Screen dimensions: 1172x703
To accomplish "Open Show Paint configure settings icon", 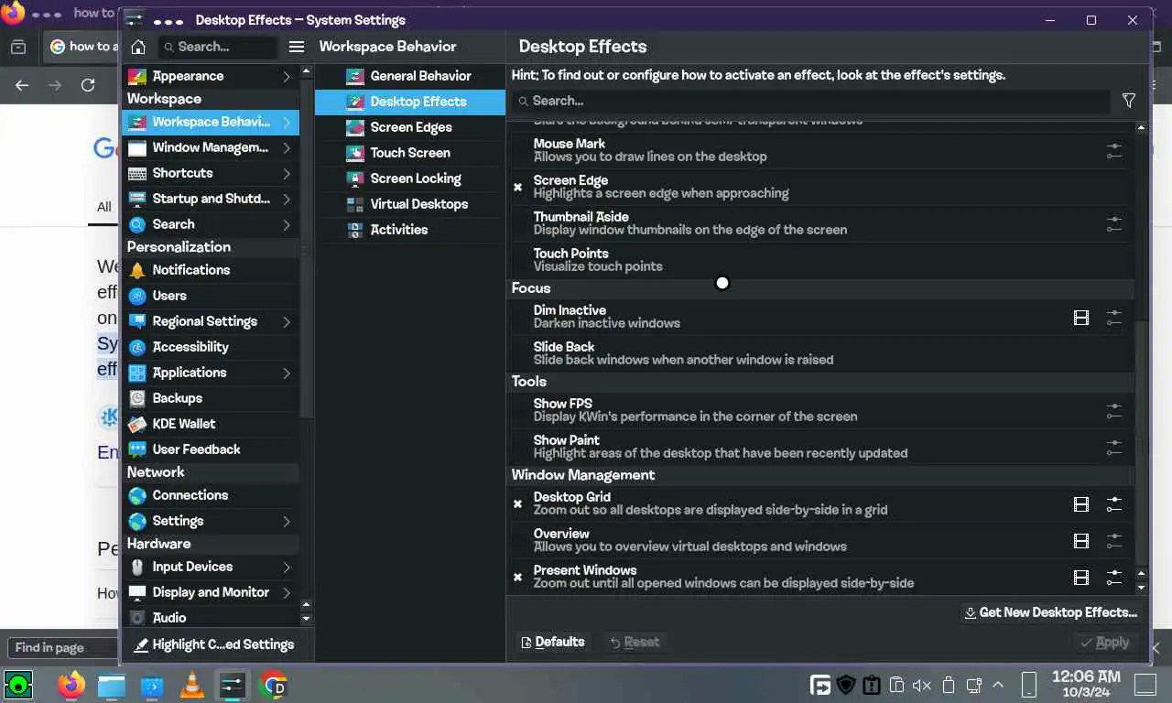I will 1113,447.
